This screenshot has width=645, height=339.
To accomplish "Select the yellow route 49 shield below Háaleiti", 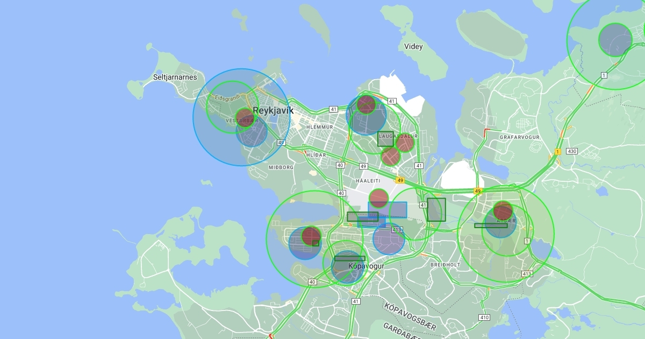I will [x=400, y=180].
